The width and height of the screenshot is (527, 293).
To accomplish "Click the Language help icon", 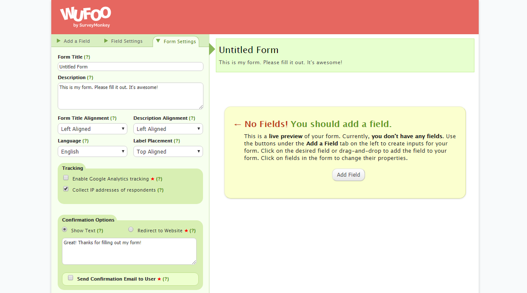I will coord(86,141).
